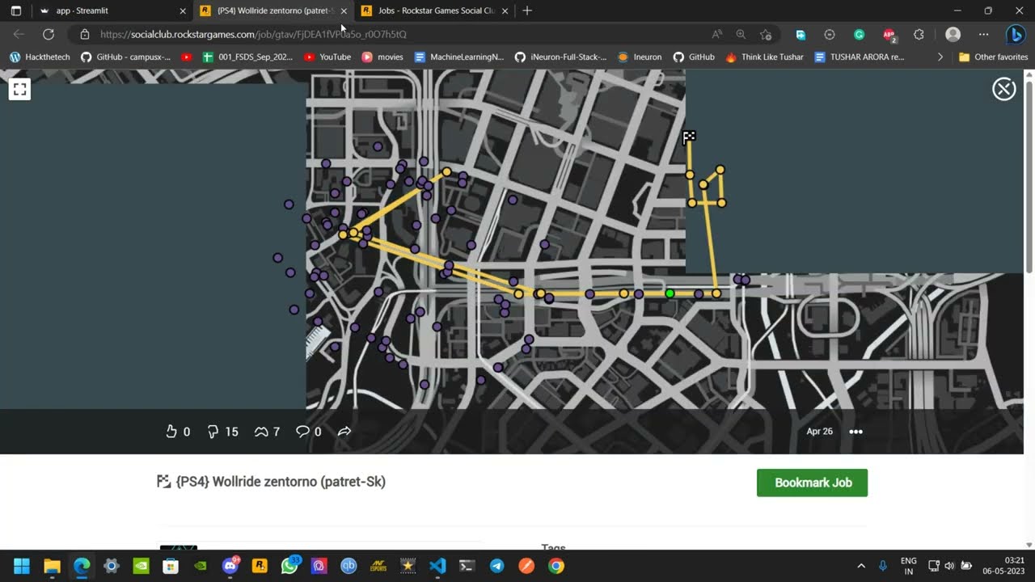Open the Grammarly extension icon
The width and height of the screenshot is (1035, 582).
click(x=860, y=34)
